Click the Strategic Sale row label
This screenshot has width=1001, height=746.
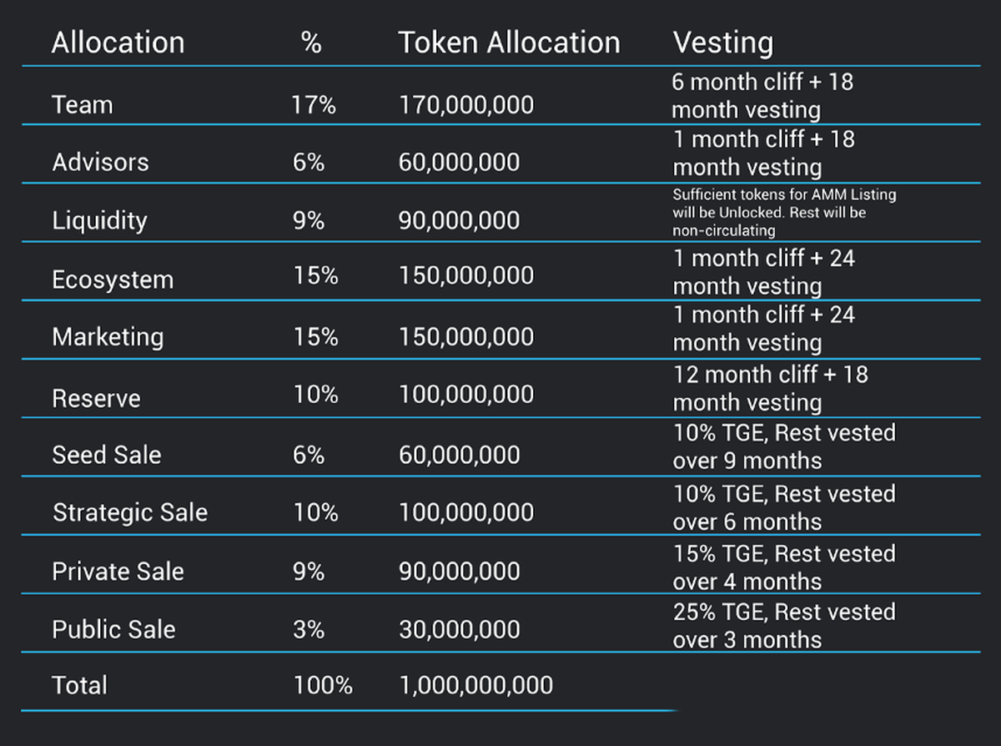[130, 512]
